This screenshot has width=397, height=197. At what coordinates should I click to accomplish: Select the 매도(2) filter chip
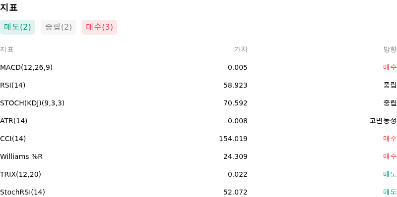[17, 27]
